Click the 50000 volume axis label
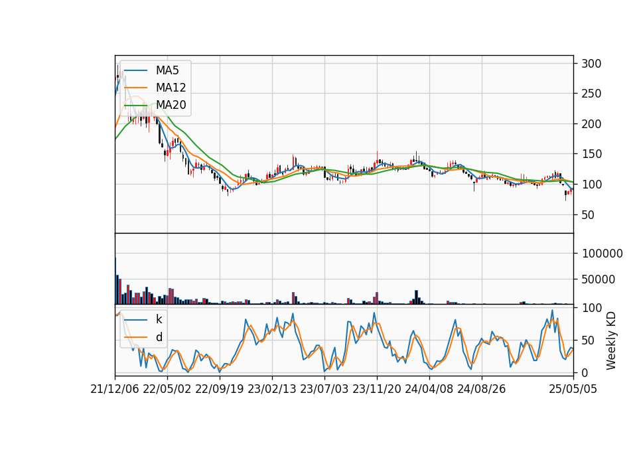This screenshot has width=637, height=458. (599, 279)
